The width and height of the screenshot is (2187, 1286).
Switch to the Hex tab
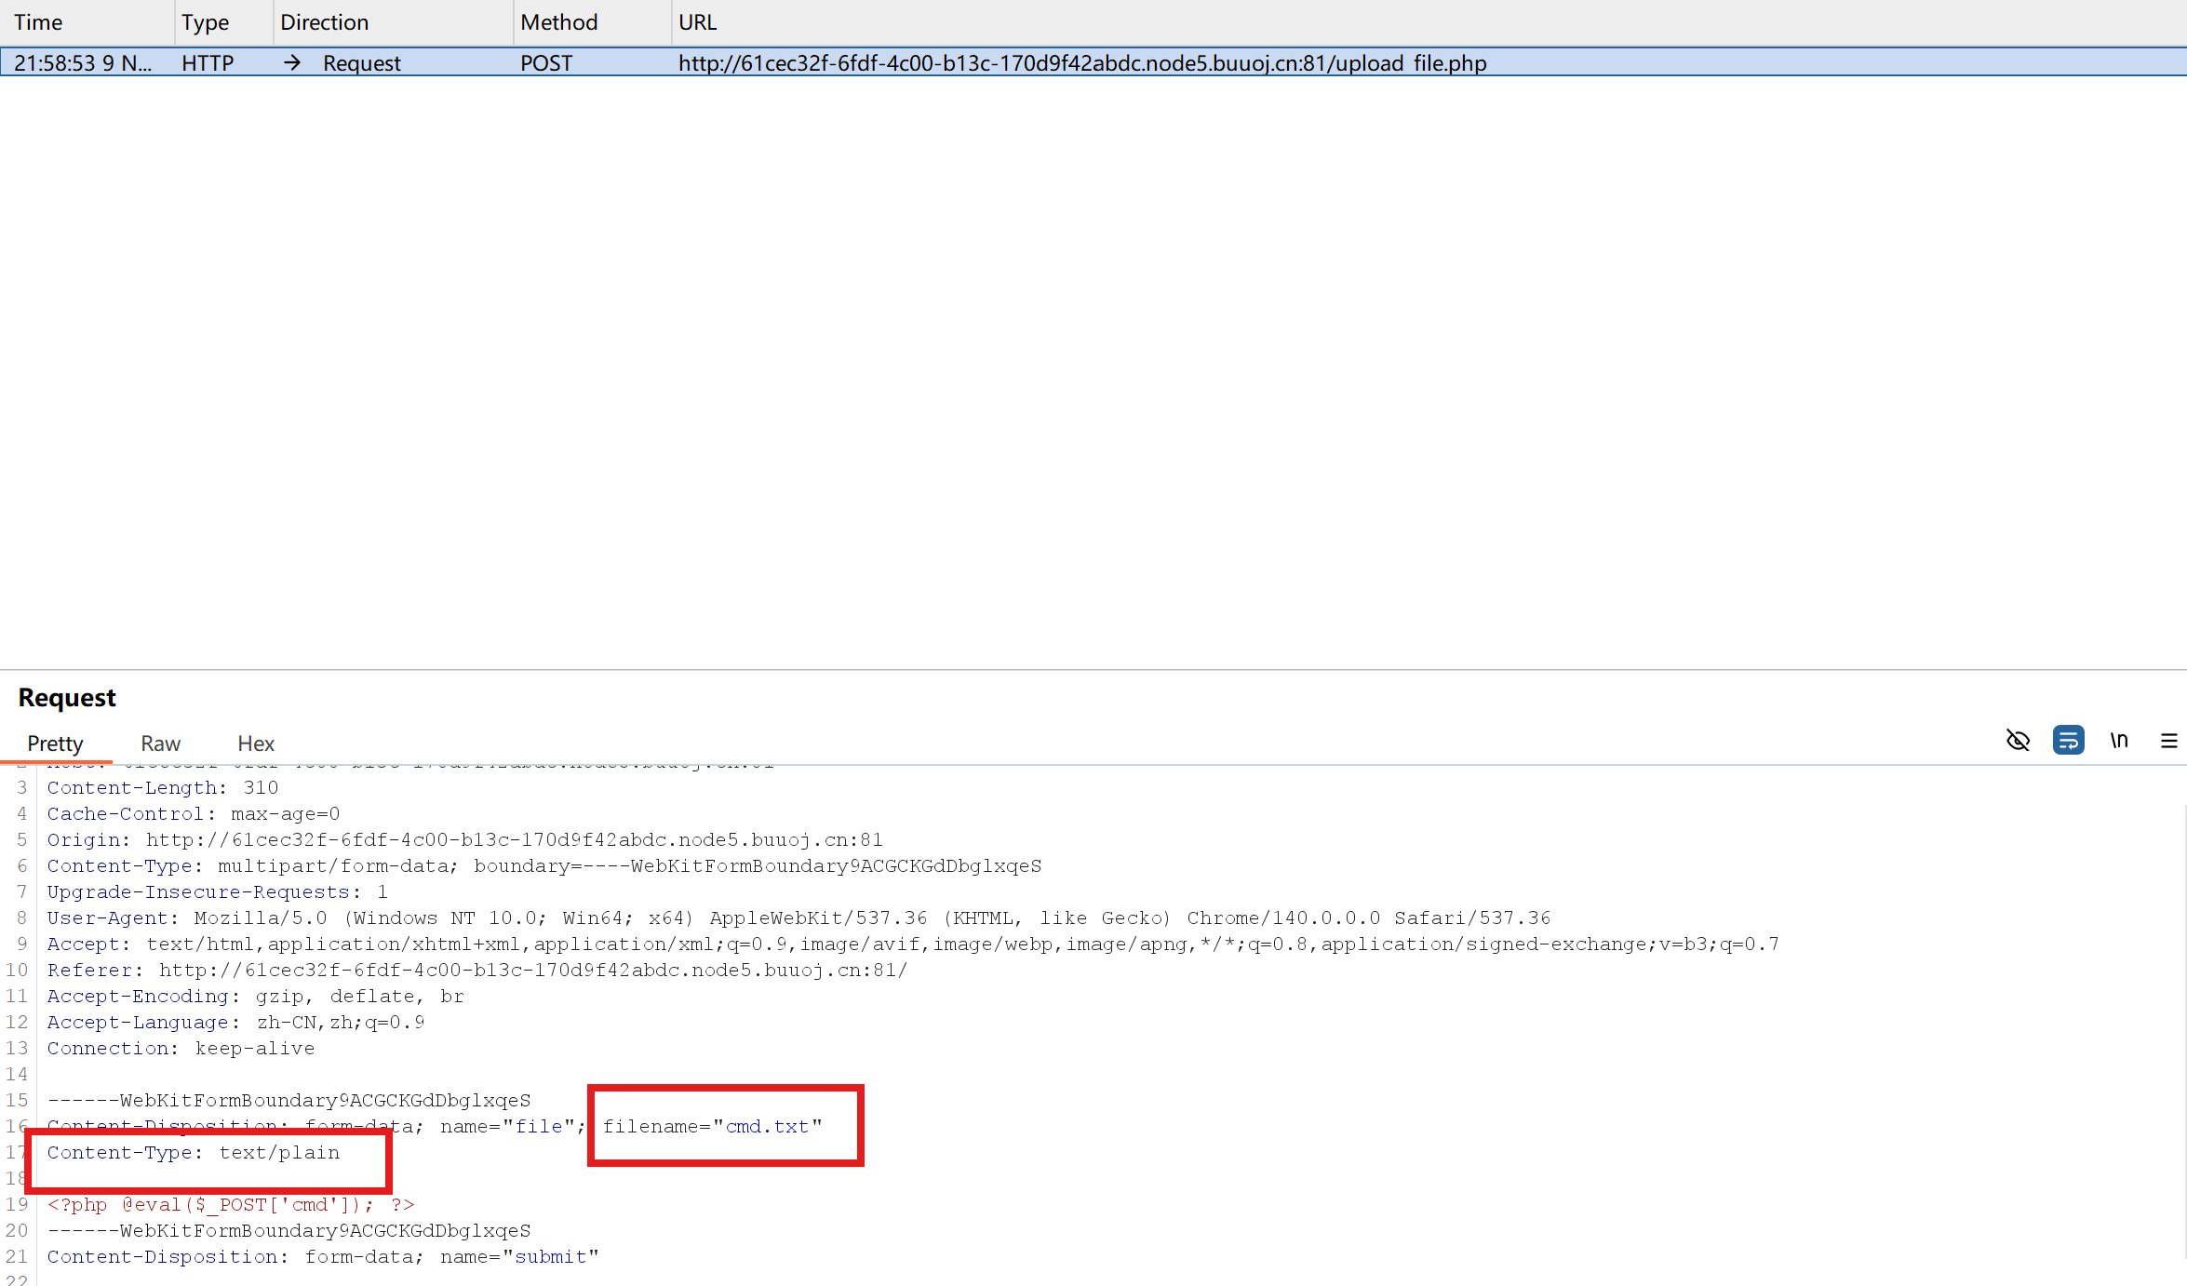click(x=256, y=743)
